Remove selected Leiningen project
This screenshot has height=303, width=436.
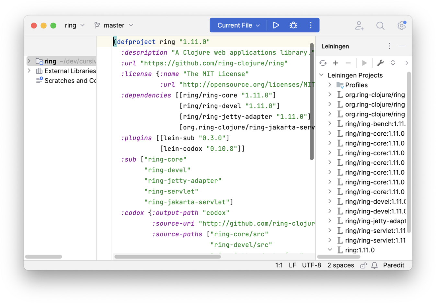pos(348,63)
